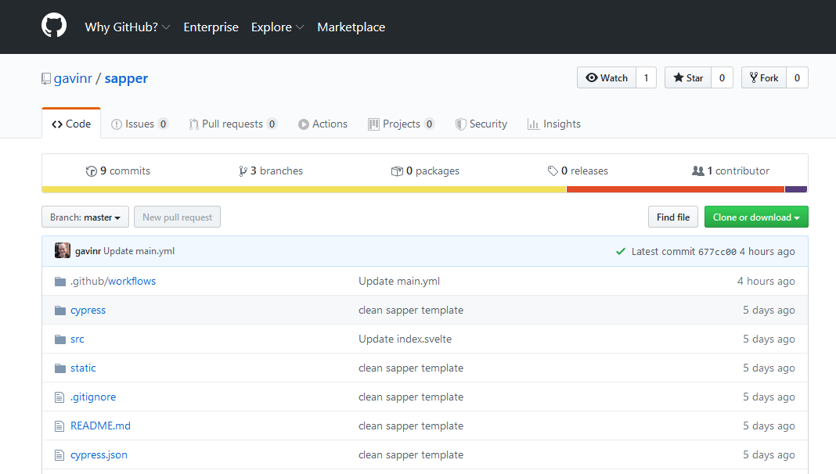Image resolution: width=836 pixels, height=474 pixels.
Task: Click commit author gavinr in commit bar
Action: tap(88, 251)
